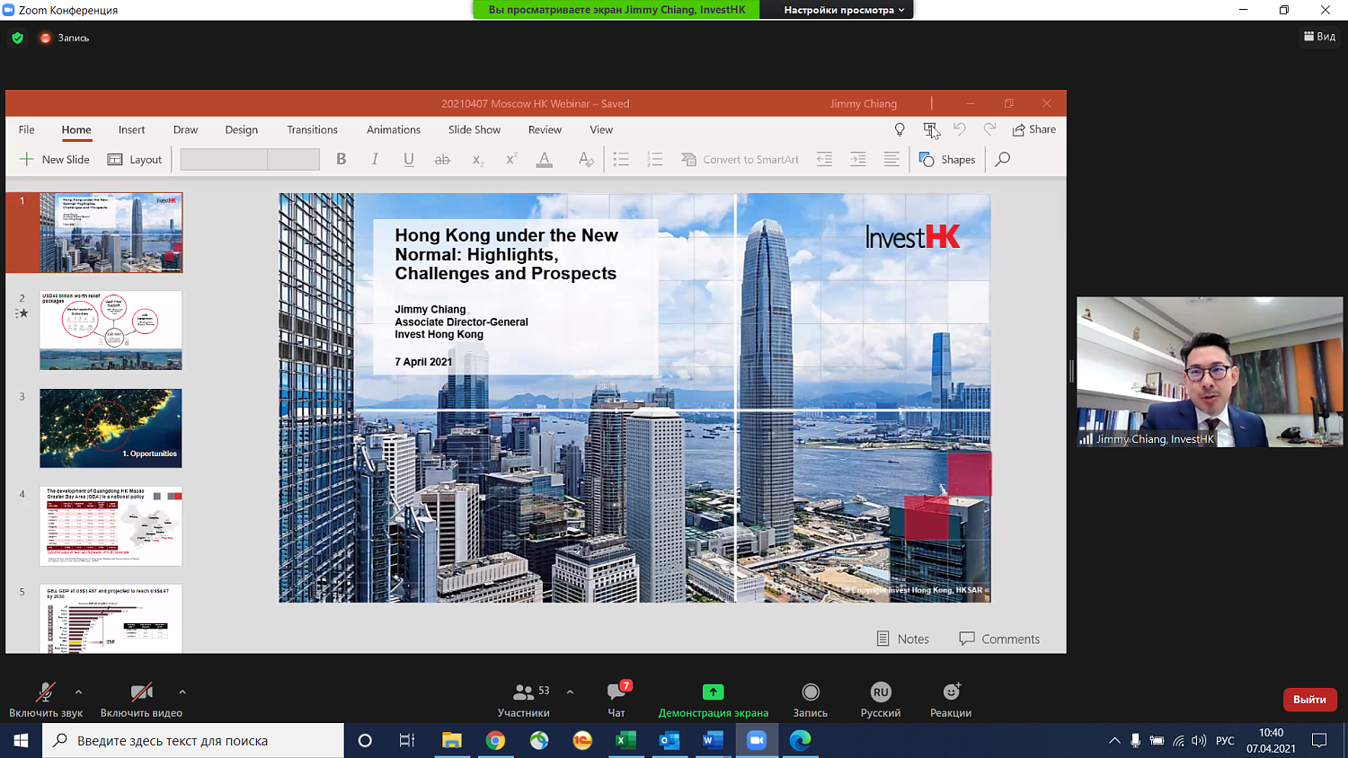The height and width of the screenshot is (758, 1348).
Task: Add a New Slide
Action: [x=55, y=159]
